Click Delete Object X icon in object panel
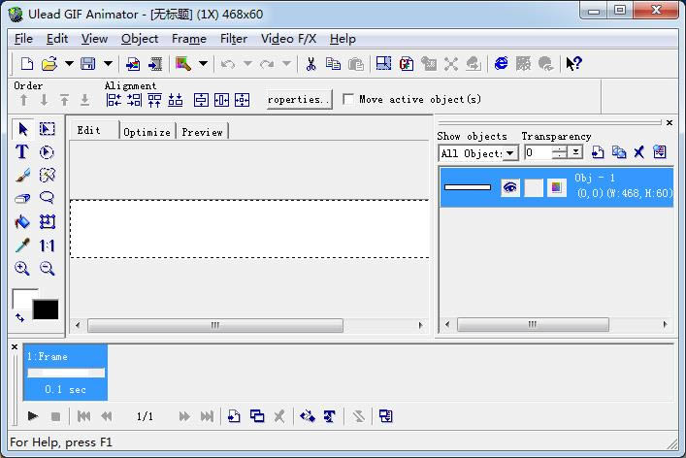The image size is (686, 458). tap(638, 152)
